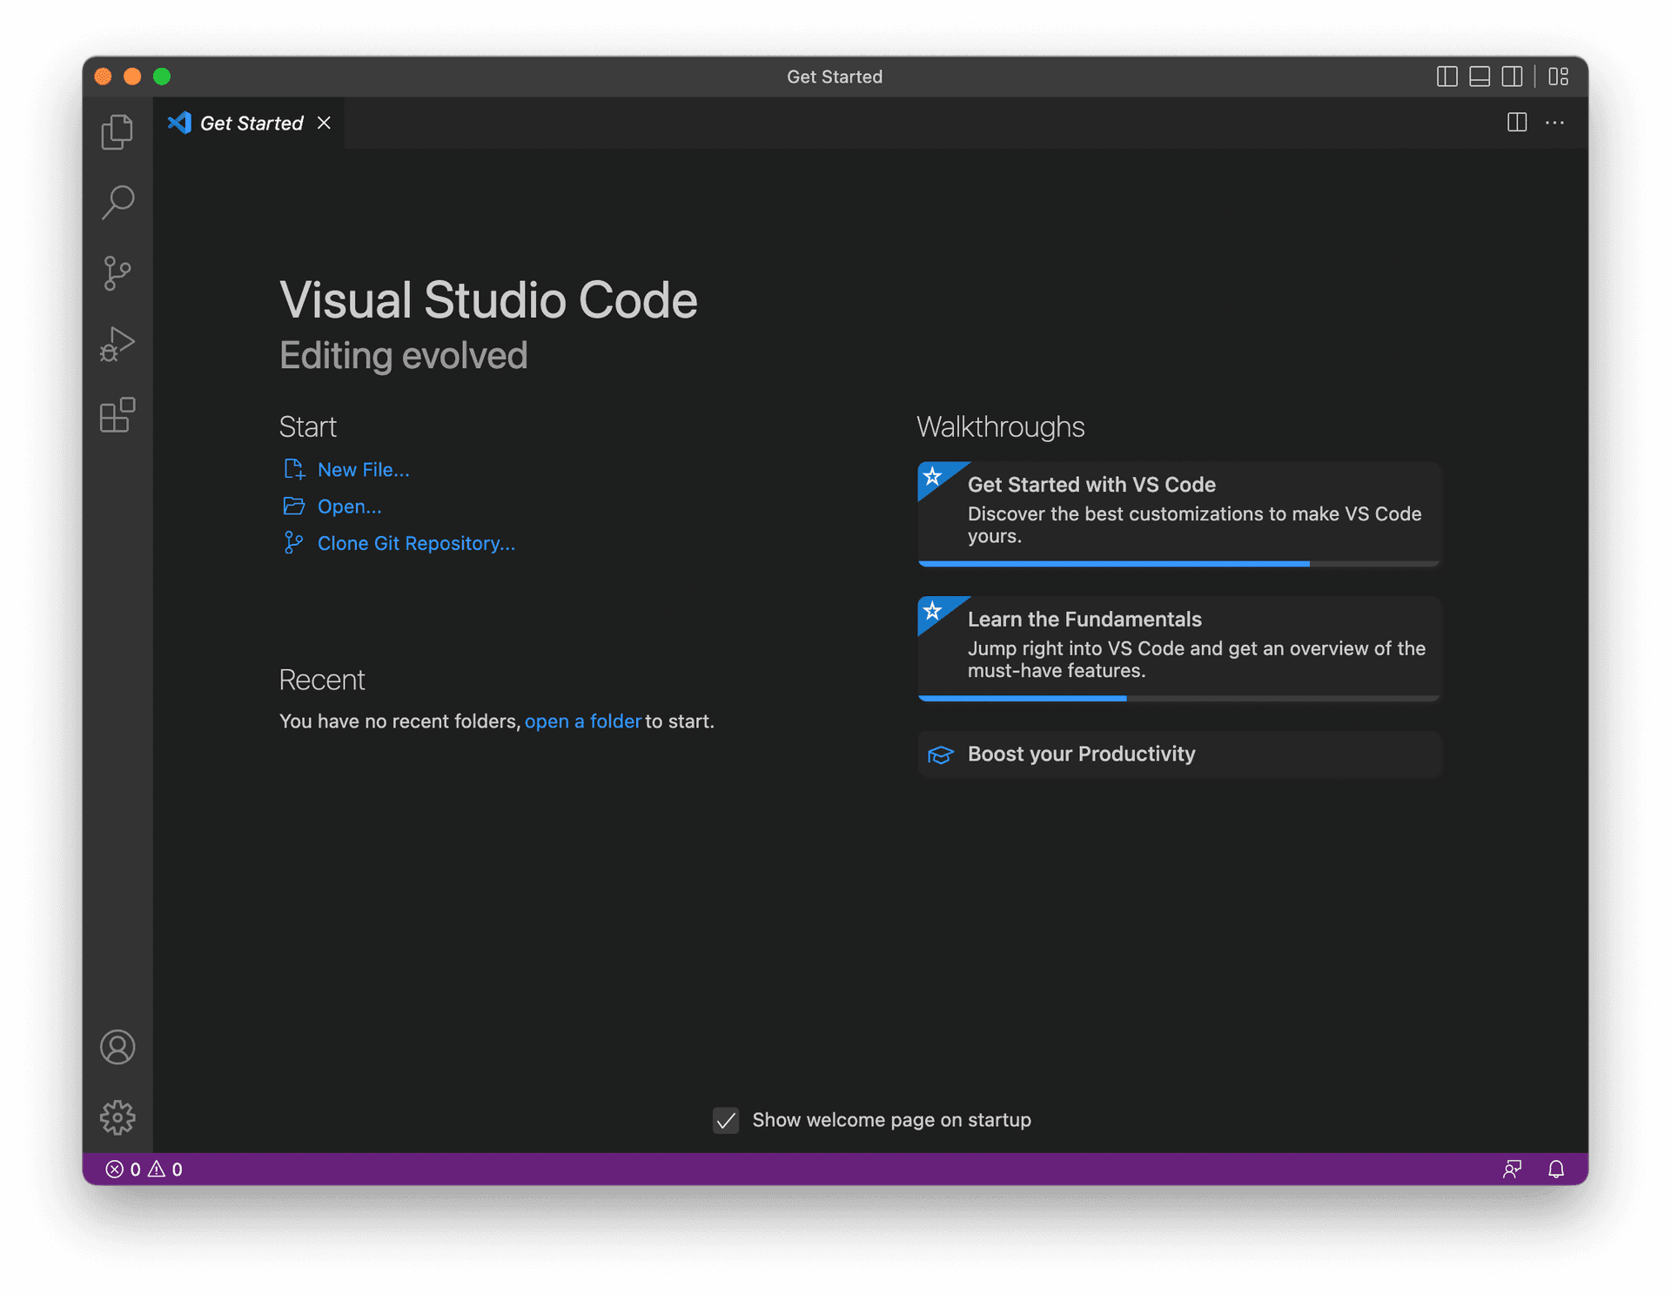Click star badge on Learn the Fundamentals card
The width and height of the screenshot is (1671, 1294).
click(933, 611)
